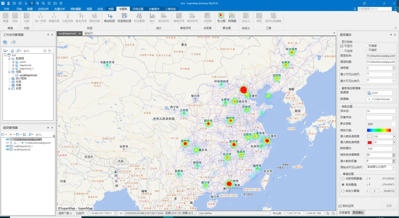Image resolution: width=399 pixels, height=218 pixels.
Task: Open the 原始点可见比例尺 dropdown
Action: point(394,167)
